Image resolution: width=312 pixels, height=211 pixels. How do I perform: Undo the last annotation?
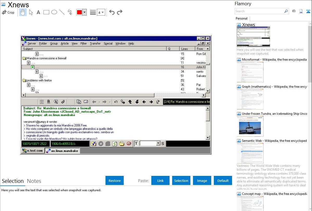pyautogui.click(x=112, y=12)
